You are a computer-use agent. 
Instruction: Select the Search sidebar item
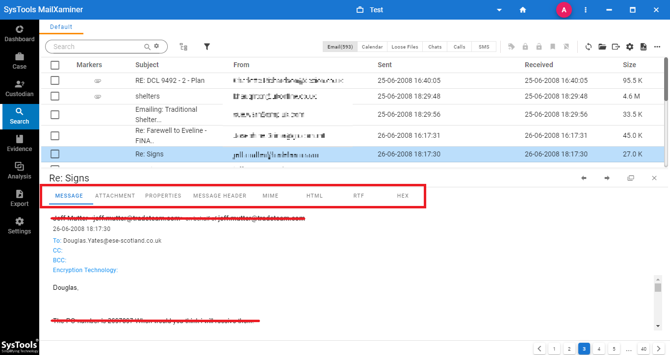click(20, 116)
